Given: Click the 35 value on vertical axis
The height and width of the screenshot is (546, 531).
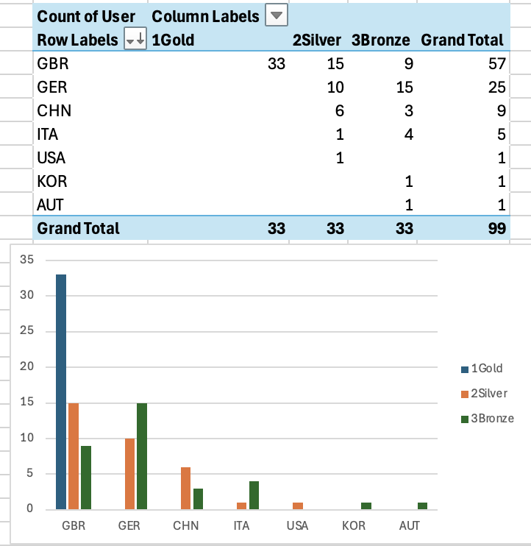Looking at the screenshot, I should (27, 260).
